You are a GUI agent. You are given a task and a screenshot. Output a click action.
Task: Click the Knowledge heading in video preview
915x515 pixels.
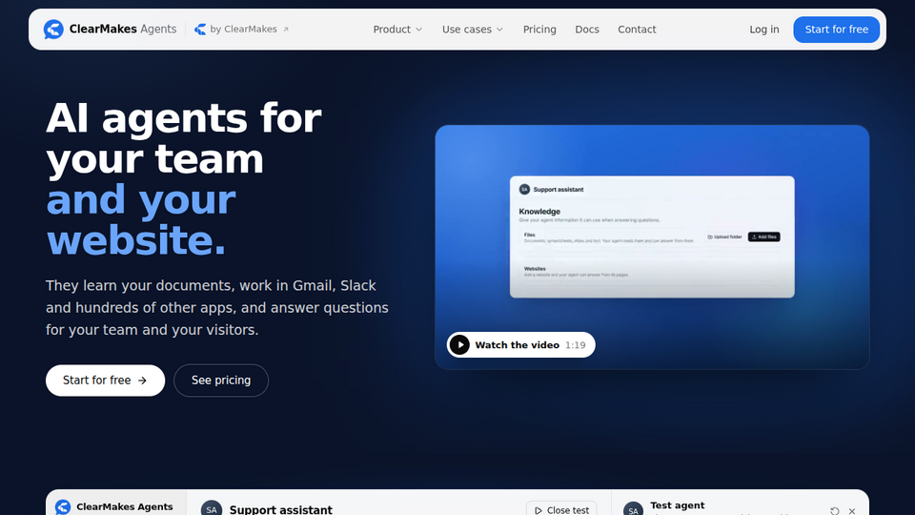(x=539, y=212)
